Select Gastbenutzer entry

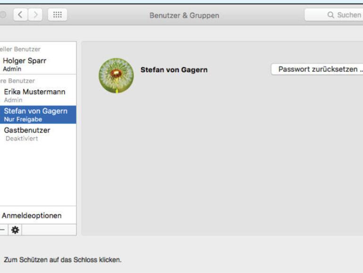click(x=38, y=134)
